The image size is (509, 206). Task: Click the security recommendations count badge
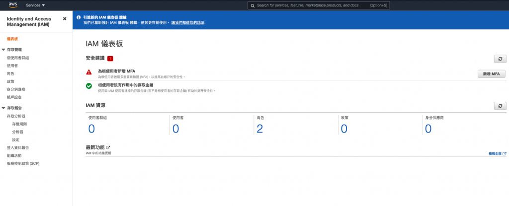(x=110, y=59)
